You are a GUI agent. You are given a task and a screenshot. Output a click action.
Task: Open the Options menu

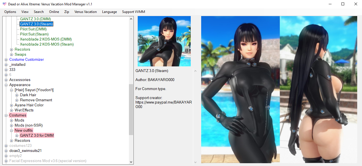click(10, 12)
